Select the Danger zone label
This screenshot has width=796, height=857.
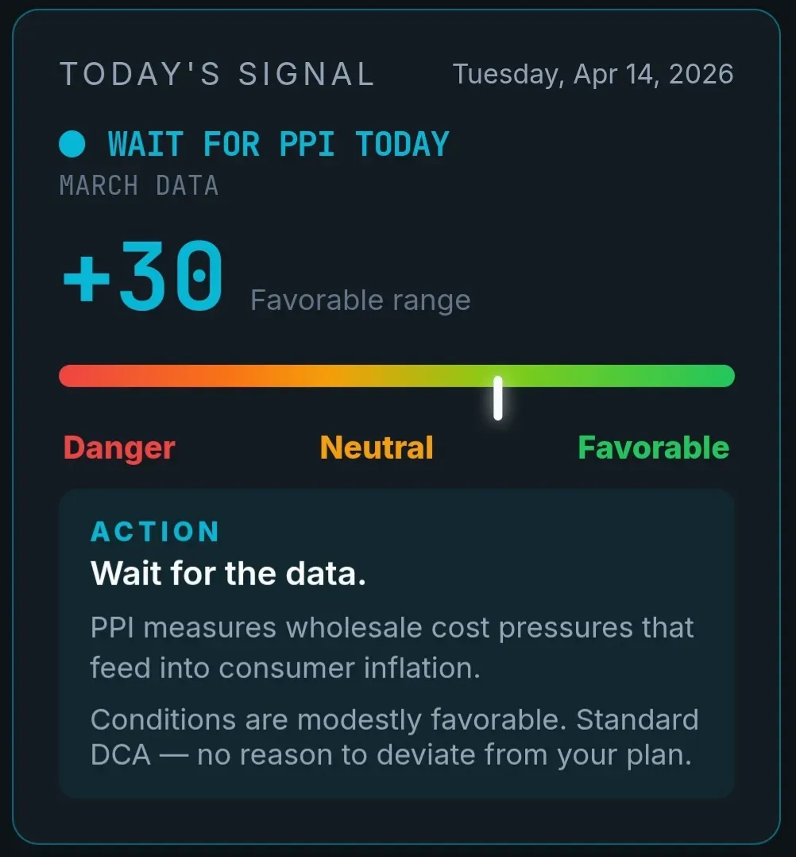point(118,447)
